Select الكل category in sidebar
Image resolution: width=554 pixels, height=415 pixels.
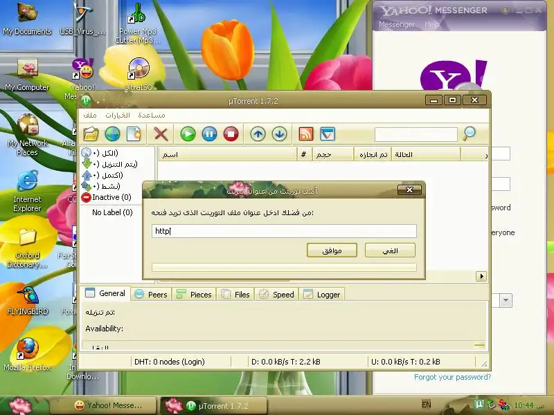pos(100,153)
